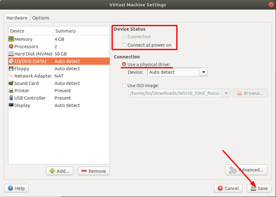Click the Memory chip icon
Screen dimensions: 276x197
click(11, 39)
